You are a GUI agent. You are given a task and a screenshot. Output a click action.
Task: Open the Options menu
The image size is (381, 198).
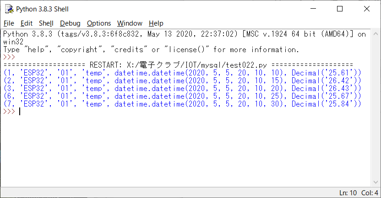tap(99, 23)
